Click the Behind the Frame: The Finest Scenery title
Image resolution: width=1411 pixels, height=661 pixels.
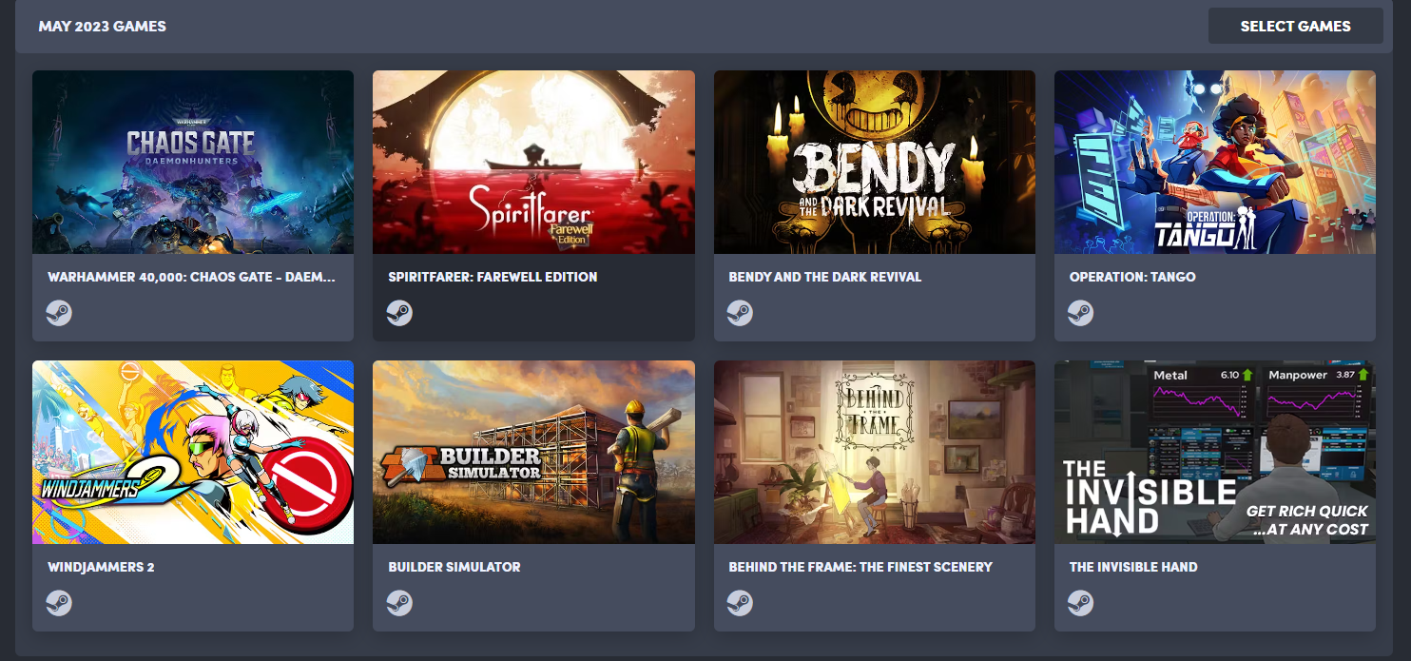pyautogui.click(x=860, y=567)
